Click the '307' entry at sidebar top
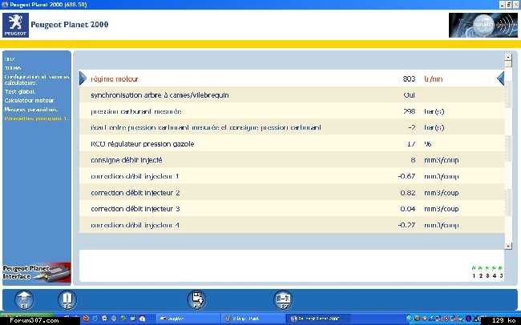The image size is (521, 325). (10, 59)
